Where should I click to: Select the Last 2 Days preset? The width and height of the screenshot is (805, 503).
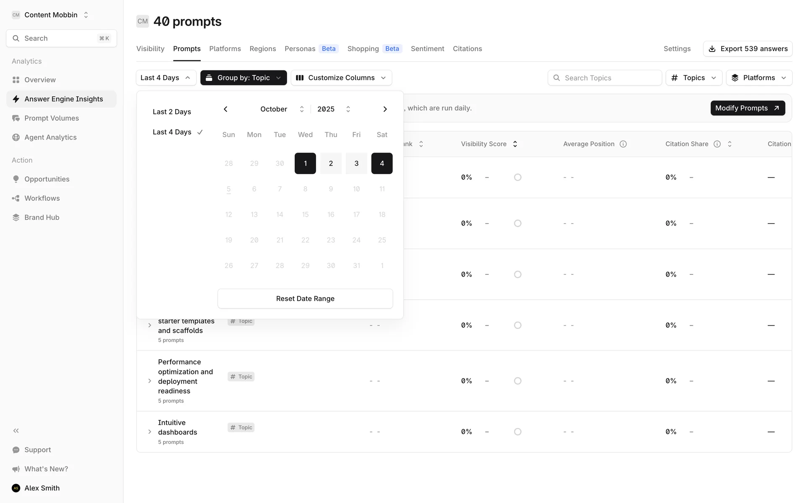pos(172,112)
